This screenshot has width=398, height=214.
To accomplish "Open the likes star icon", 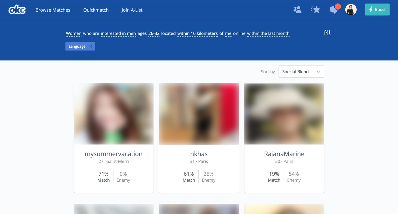I will (x=315, y=10).
